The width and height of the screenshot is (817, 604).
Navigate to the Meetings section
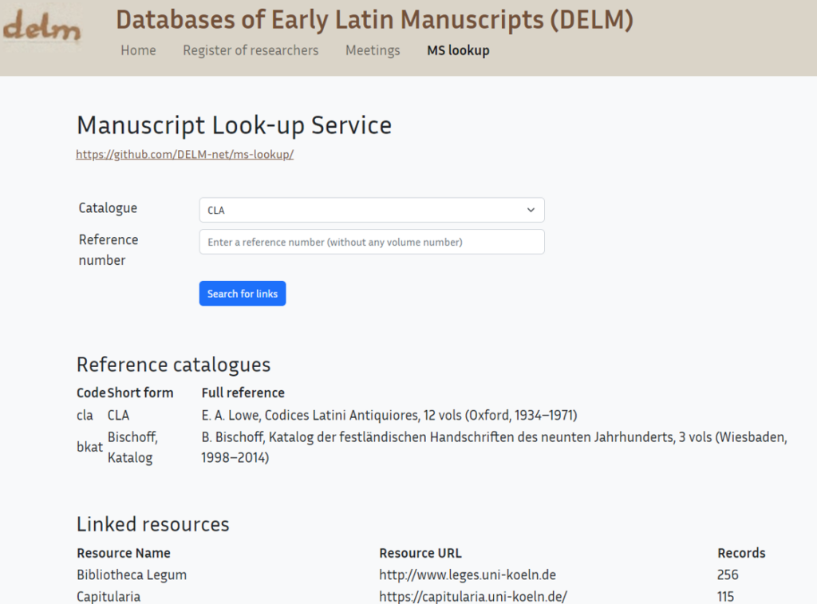(x=373, y=50)
